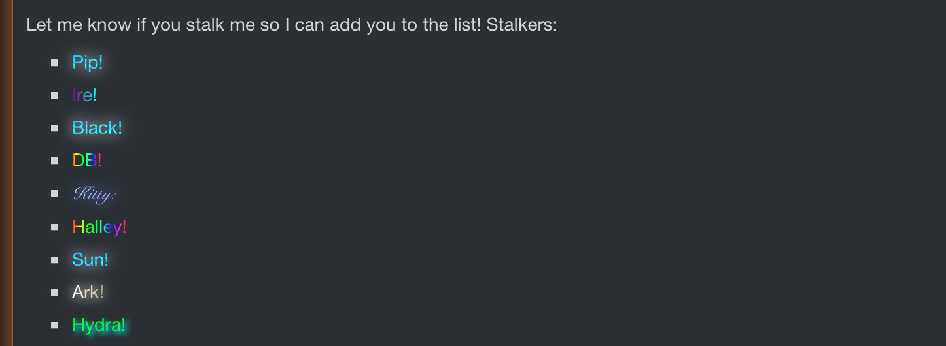Screen dimensions: 946x346
Task: Click the bullet marker beside DB!
Action: (55, 161)
